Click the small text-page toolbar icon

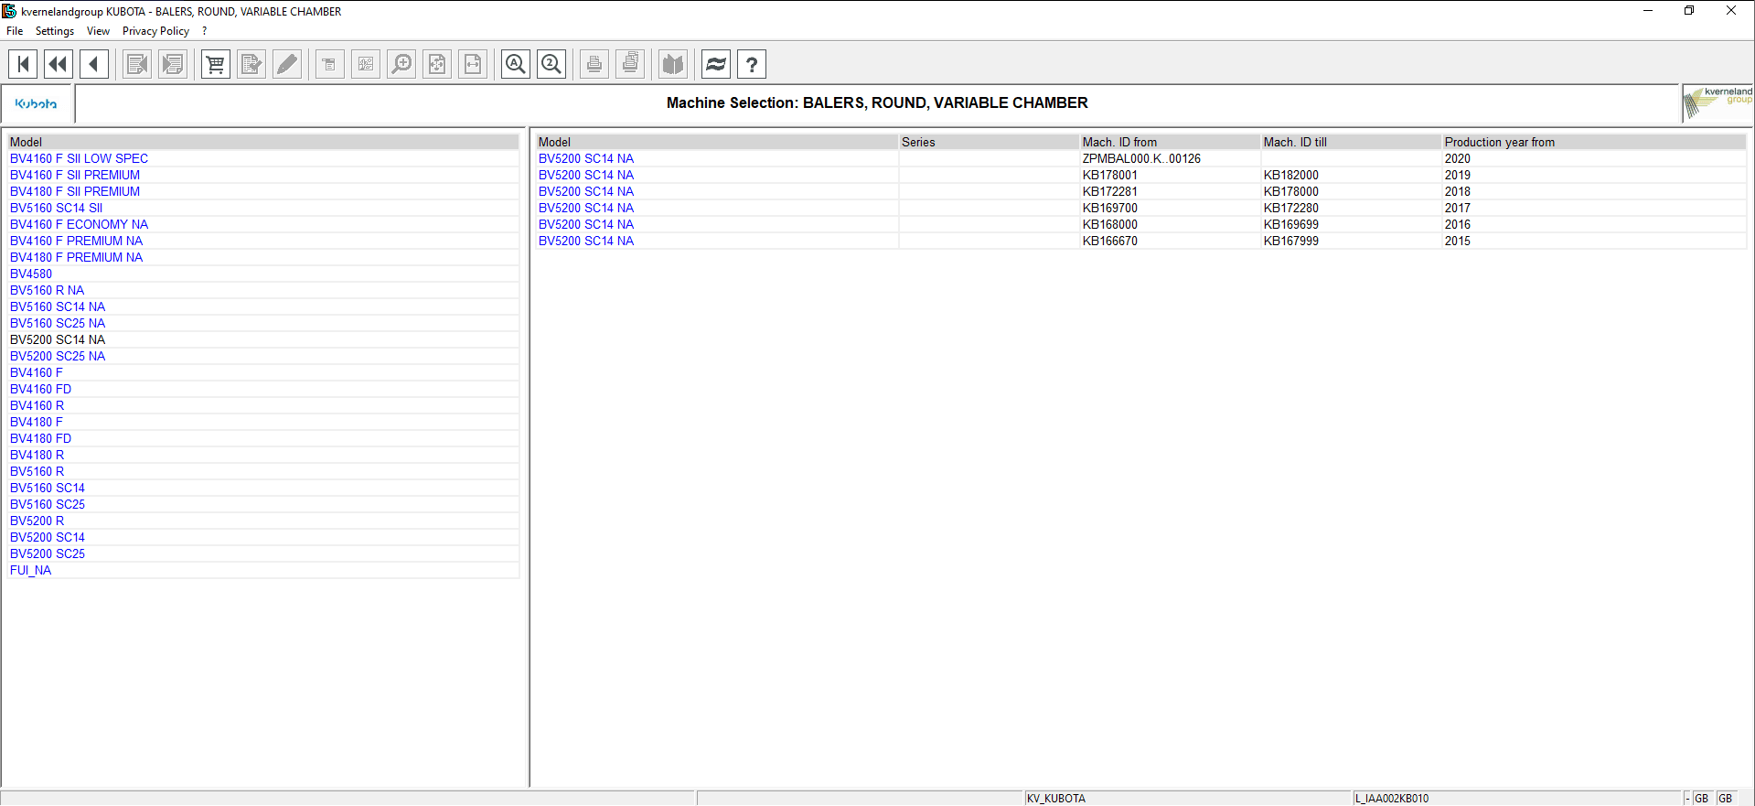[330, 64]
